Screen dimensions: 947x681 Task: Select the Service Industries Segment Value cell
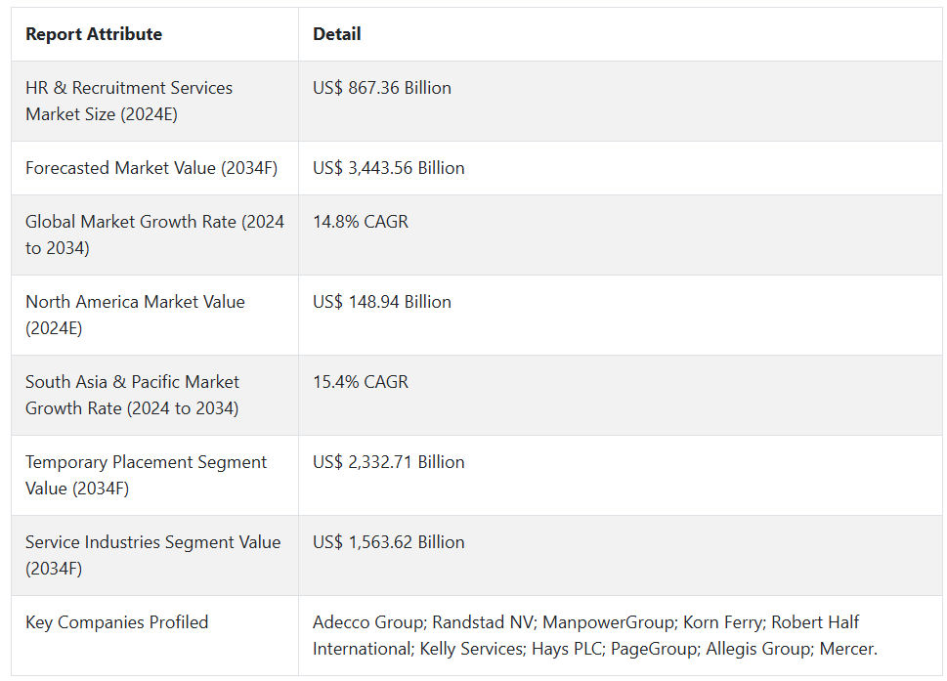[152, 555]
